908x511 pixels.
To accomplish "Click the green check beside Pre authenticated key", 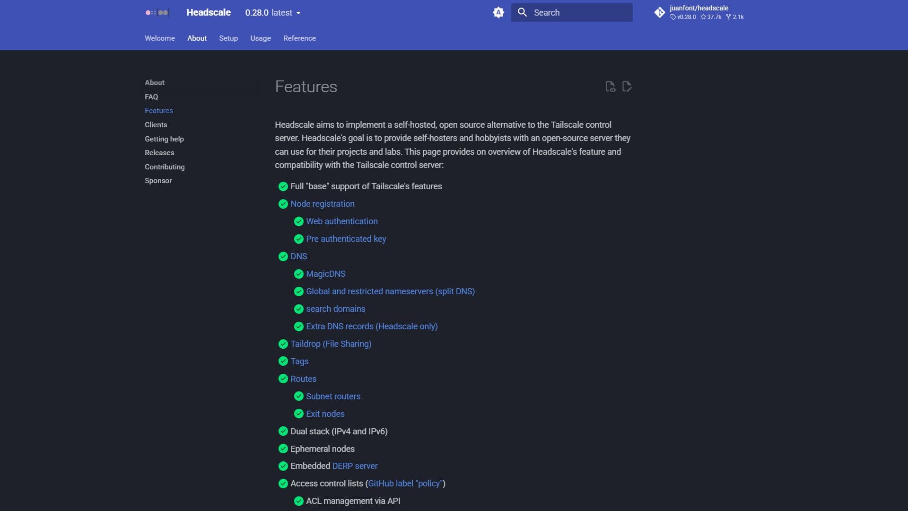I will [x=299, y=239].
